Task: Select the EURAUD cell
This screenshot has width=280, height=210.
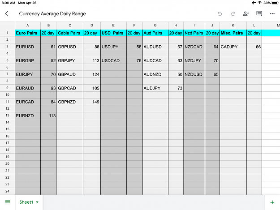Action: click(x=28, y=88)
